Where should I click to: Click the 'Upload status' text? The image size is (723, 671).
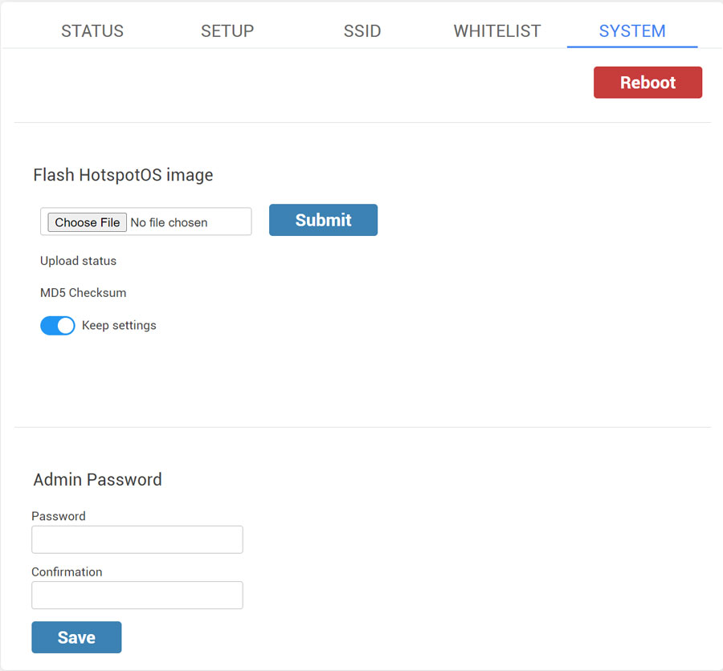pos(78,261)
